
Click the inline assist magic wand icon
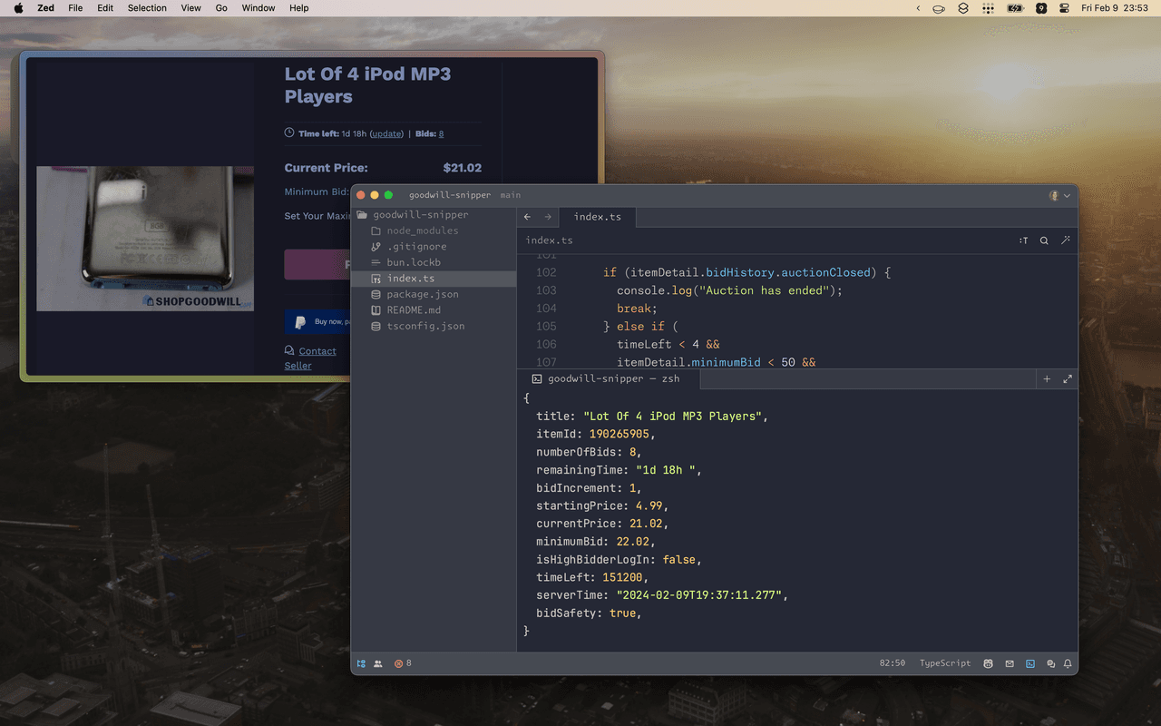1066,240
